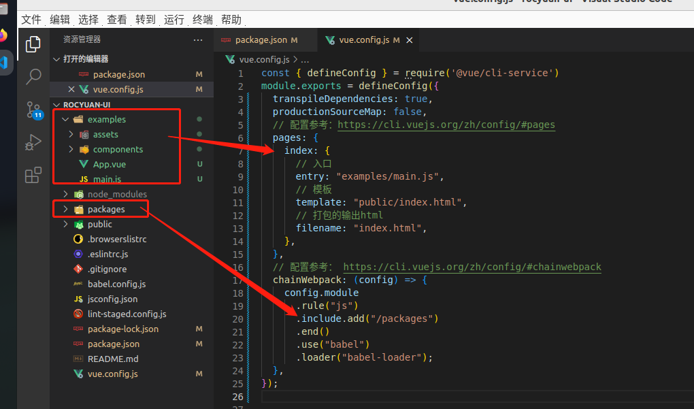The image size is (694, 409).
Task: Open the 运行 (Run) menu
Action: [x=174, y=20]
